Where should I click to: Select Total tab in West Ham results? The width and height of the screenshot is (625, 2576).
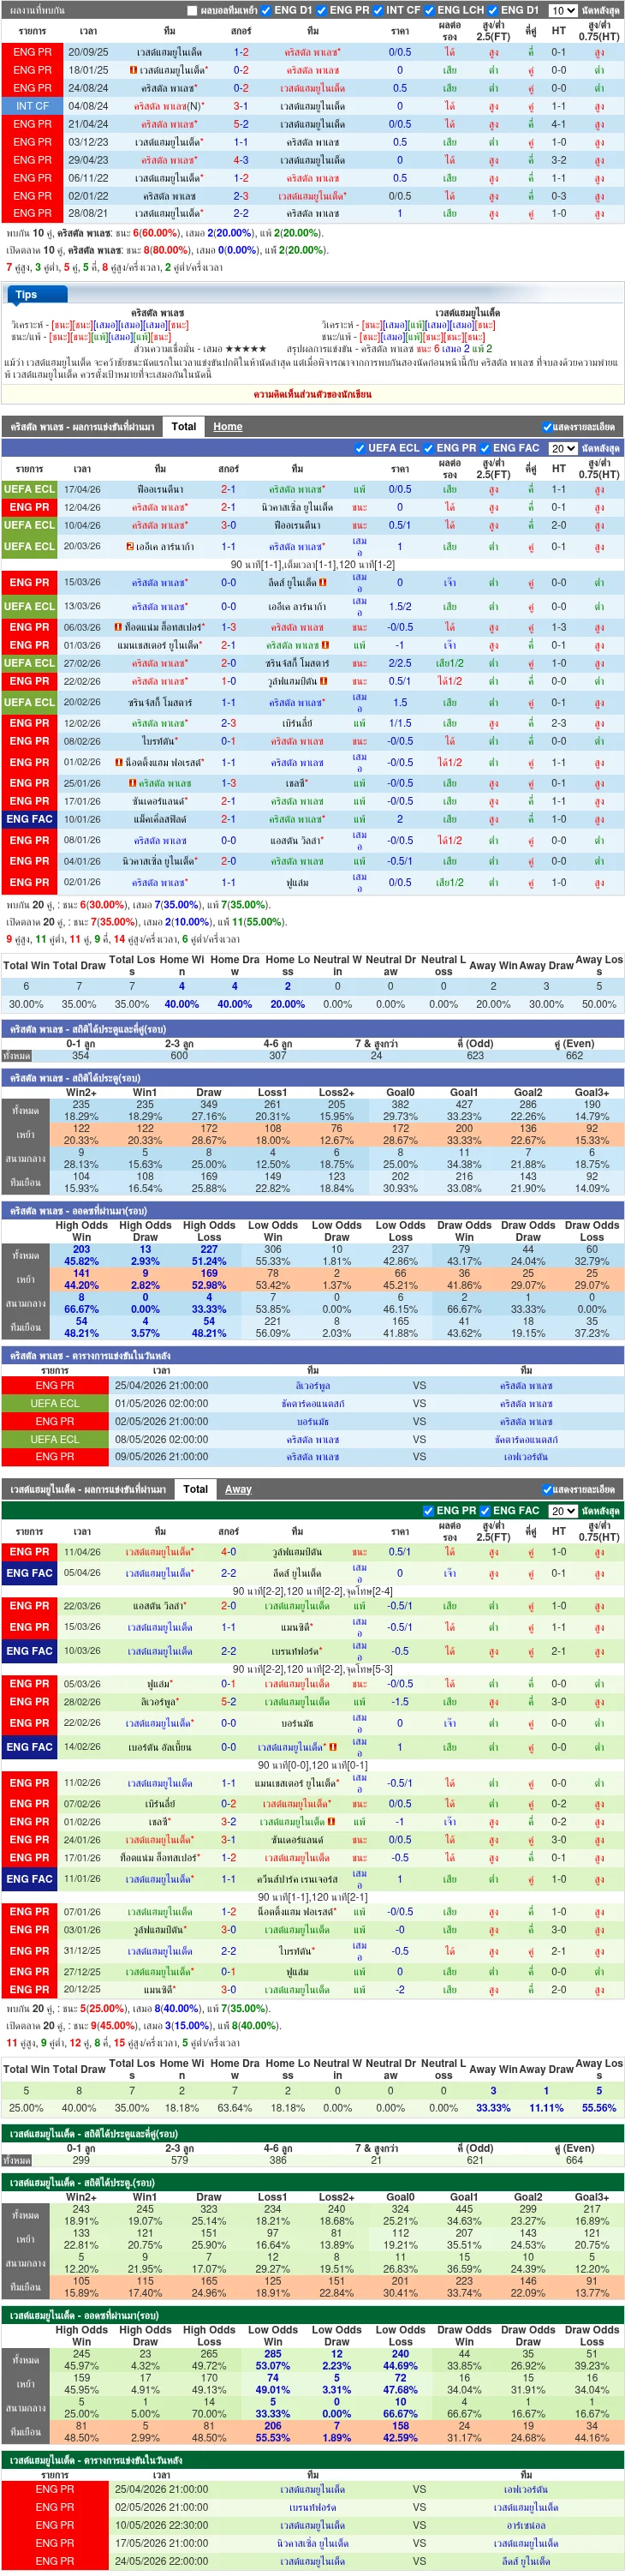(196, 1489)
